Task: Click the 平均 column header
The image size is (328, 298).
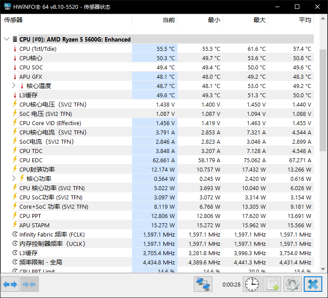Action: [305, 20]
